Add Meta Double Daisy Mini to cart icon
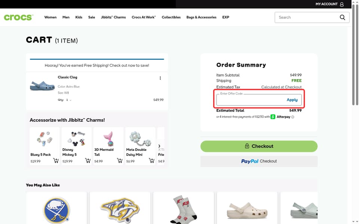The width and height of the screenshot is (359, 224). (151, 161)
